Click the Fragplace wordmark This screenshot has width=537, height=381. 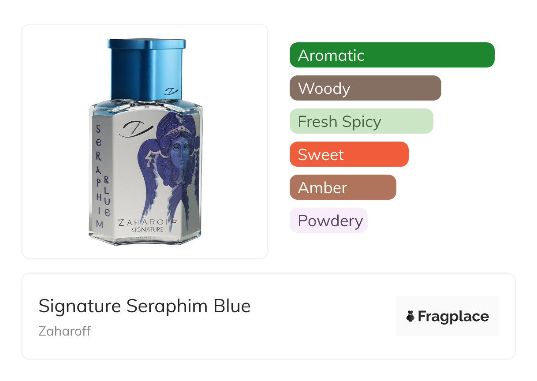coord(453,316)
